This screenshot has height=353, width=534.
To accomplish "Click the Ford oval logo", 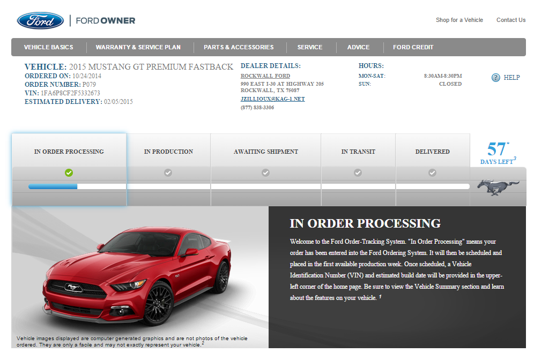I will point(40,21).
